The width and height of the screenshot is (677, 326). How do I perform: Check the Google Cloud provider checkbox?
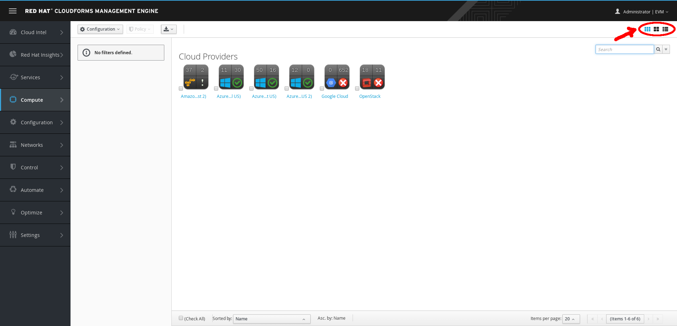[322, 88]
